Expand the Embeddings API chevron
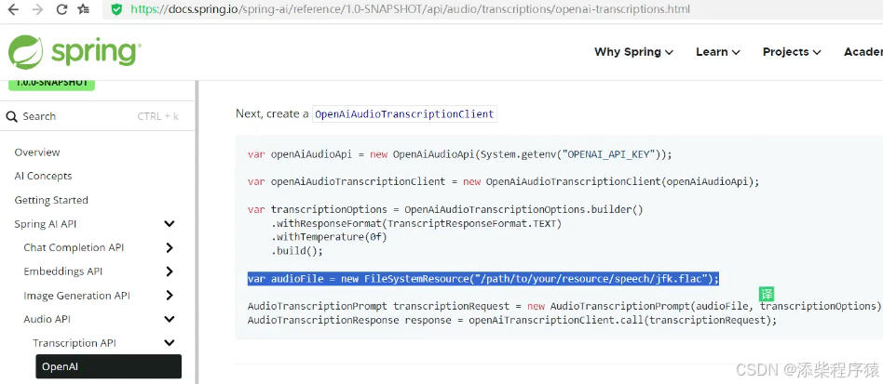The image size is (883, 384). pos(170,271)
